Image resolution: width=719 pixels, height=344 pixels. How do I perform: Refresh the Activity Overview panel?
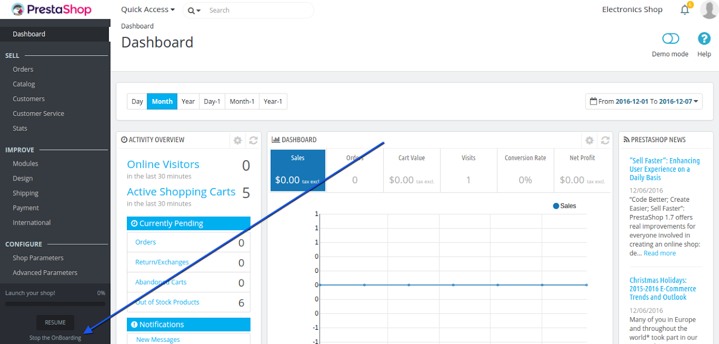(253, 140)
